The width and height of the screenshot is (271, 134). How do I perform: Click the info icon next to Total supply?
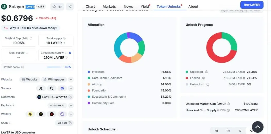point(64,38)
